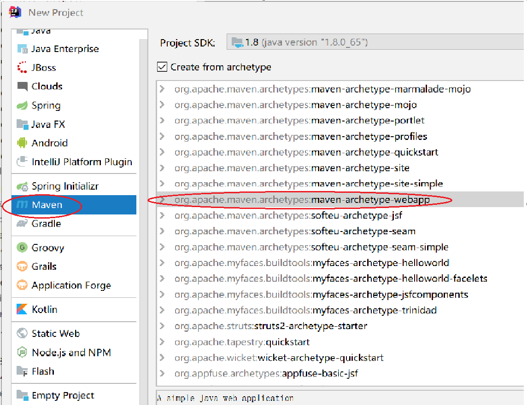Click the Grails orange icon
This screenshot has height=405, width=527.
tap(22, 266)
